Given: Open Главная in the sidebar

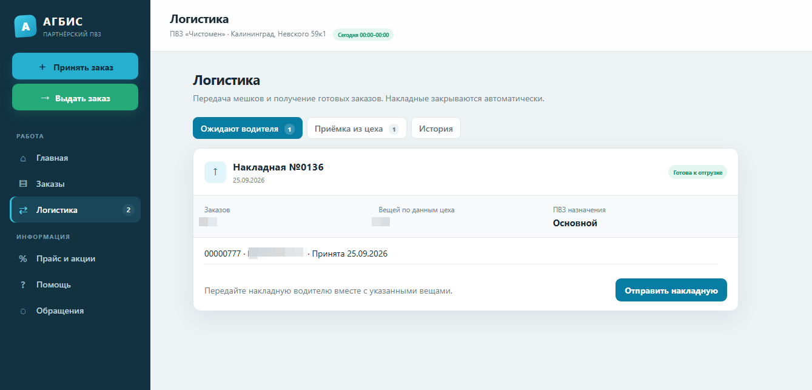Looking at the screenshot, I should [75, 158].
